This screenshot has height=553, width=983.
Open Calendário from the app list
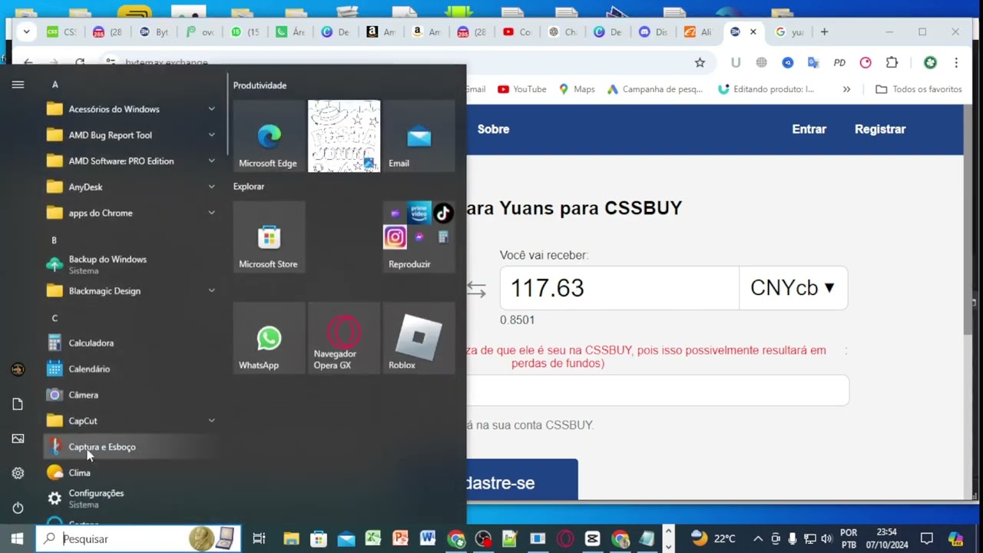pos(131,369)
